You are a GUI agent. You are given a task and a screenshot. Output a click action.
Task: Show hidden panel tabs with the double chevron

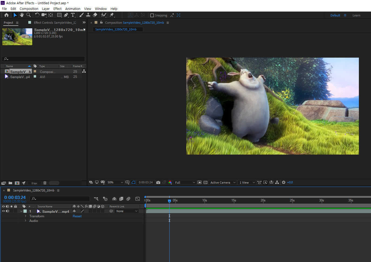(x=84, y=22)
